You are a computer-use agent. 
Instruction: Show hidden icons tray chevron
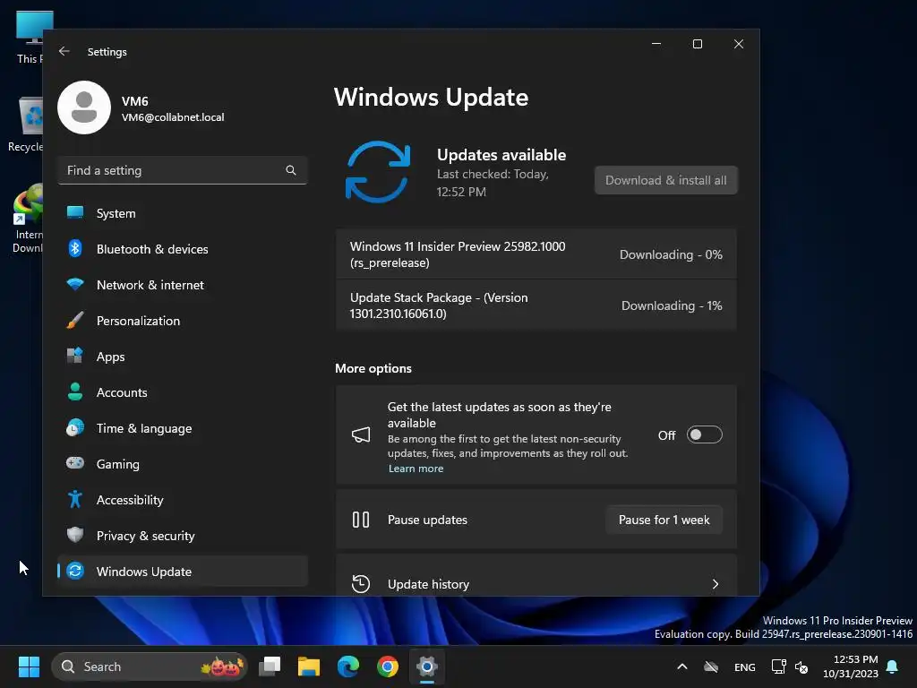[x=681, y=666]
